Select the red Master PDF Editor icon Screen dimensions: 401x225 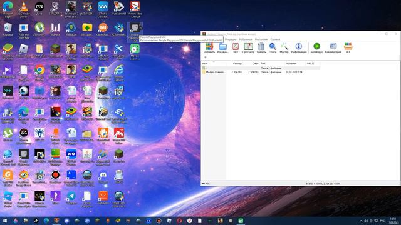[x=119, y=136]
